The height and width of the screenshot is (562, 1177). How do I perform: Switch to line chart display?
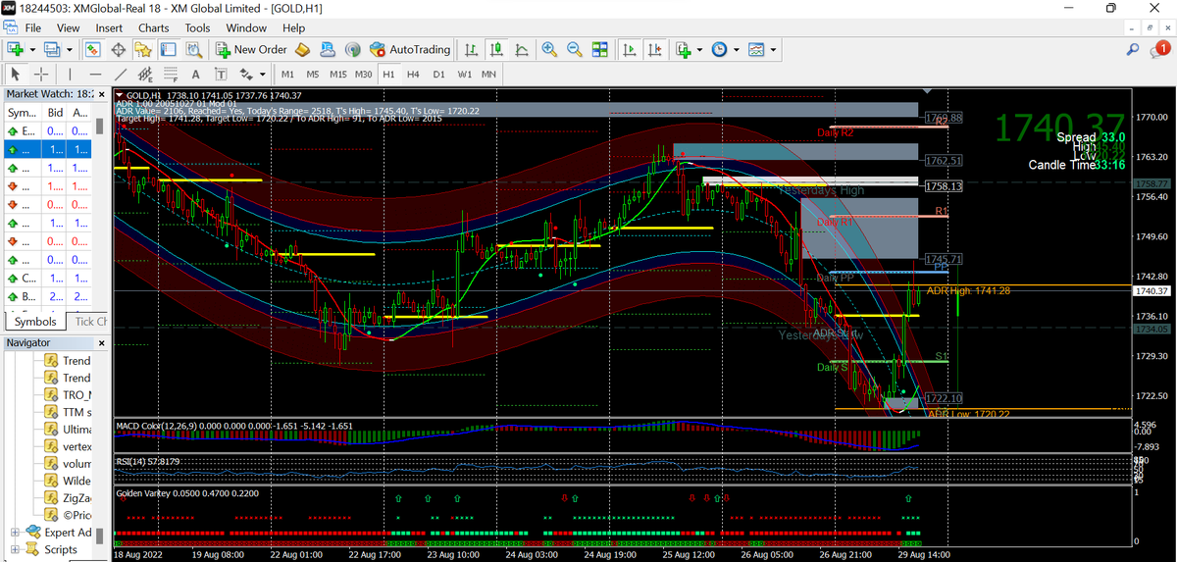click(522, 49)
